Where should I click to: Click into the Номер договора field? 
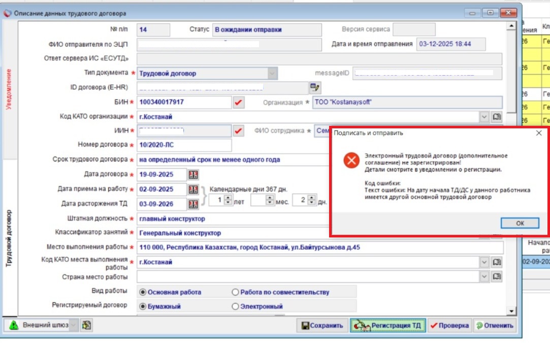click(x=184, y=145)
